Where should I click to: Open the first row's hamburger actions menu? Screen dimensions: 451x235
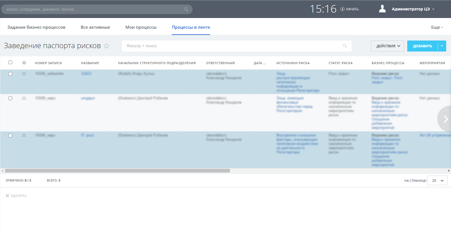(x=24, y=74)
